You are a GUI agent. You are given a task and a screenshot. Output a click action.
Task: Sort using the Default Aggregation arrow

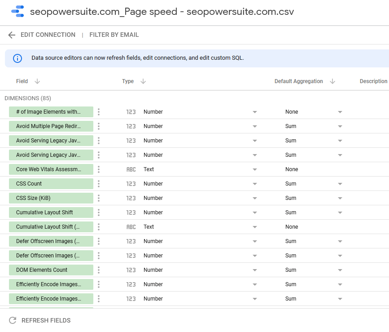(332, 81)
